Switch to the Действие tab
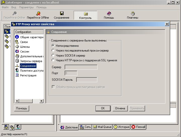This screenshot has height=137, width=181. click(69, 127)
